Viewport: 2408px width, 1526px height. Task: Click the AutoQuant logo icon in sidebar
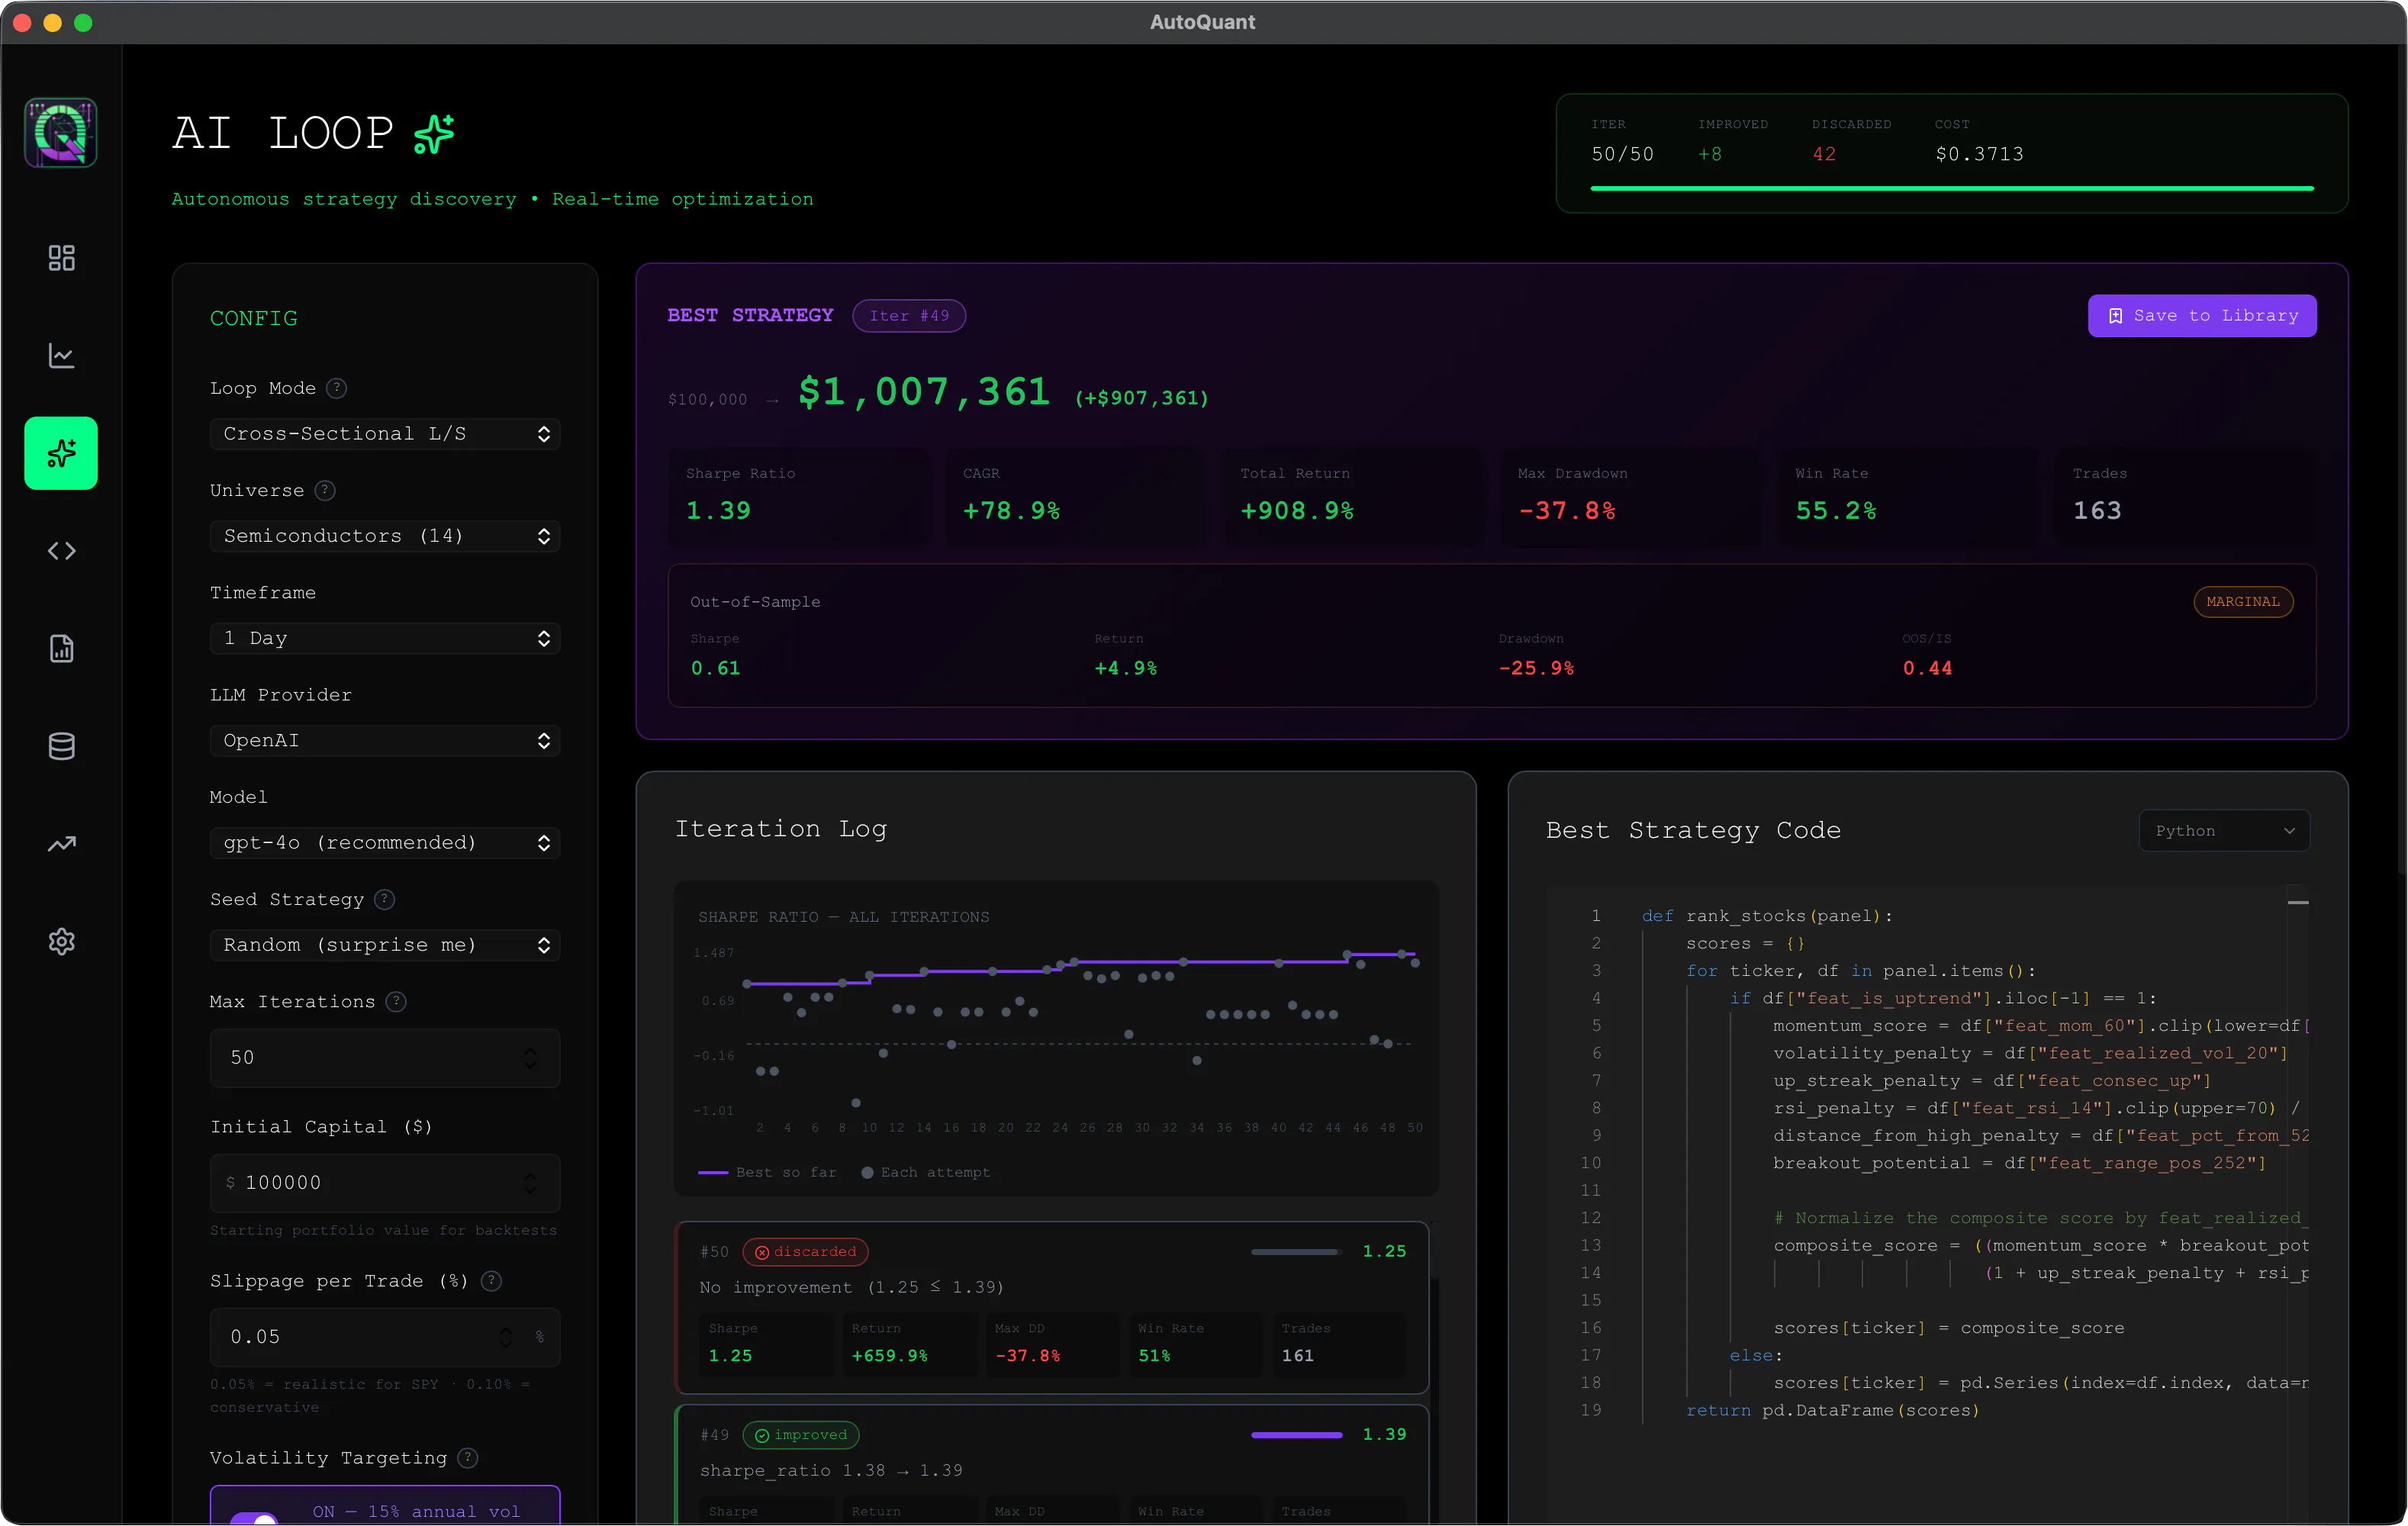(x=61, y=133)
